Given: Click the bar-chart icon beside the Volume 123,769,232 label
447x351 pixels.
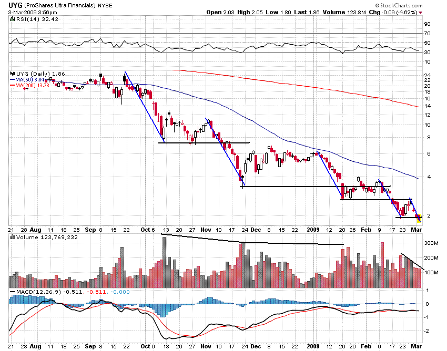Looking at the screenshot, I should click(12, 237).
